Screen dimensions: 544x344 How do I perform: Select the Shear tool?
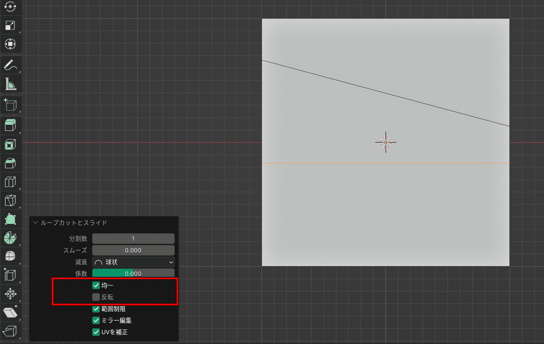click(x=10, y=312)
